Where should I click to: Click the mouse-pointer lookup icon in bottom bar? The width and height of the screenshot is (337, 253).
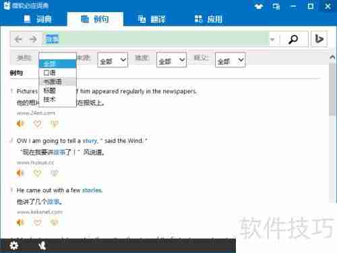(x=42, y=246)
